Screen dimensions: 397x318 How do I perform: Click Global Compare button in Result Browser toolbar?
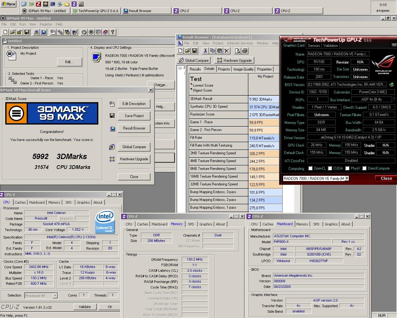click(x=194, y=61)
